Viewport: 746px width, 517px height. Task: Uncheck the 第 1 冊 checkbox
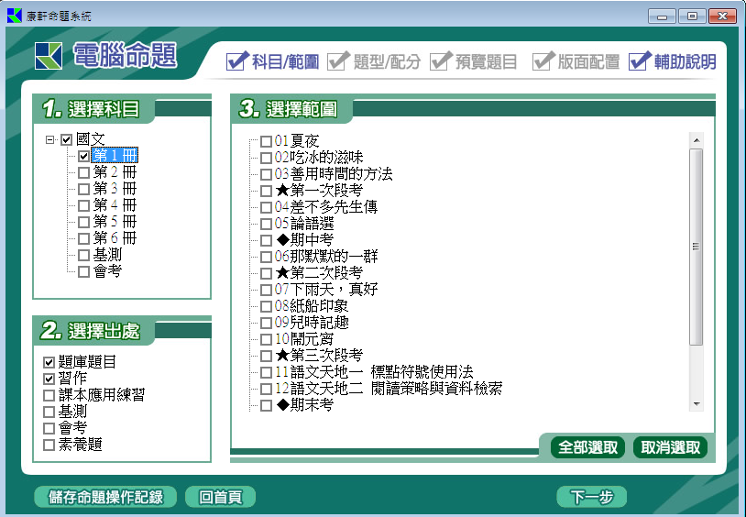pyautogui.click(x=83, y=156)
